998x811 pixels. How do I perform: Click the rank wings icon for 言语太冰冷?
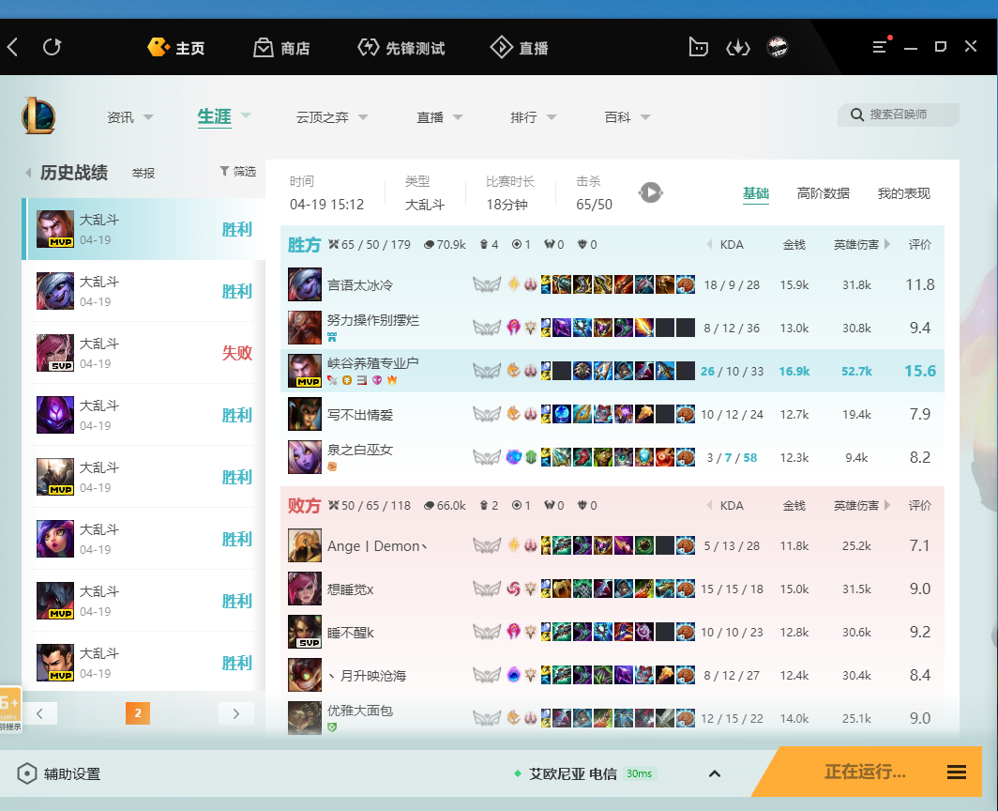coord(487,284)
